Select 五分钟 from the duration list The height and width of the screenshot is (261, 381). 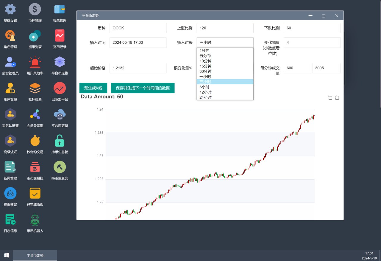pos(225,56)
